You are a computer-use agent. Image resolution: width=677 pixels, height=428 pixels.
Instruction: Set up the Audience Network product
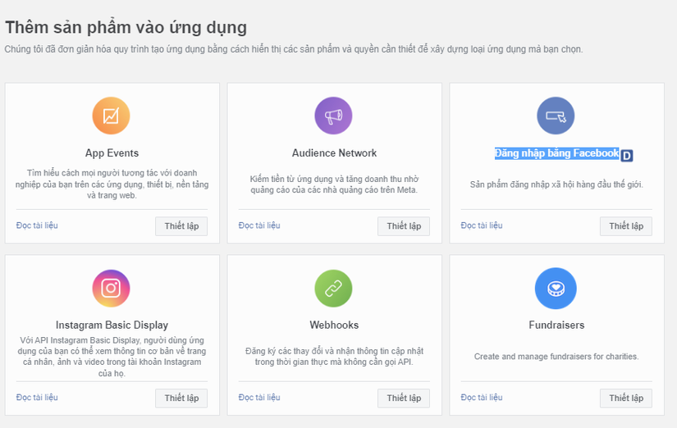pos(404,226)
